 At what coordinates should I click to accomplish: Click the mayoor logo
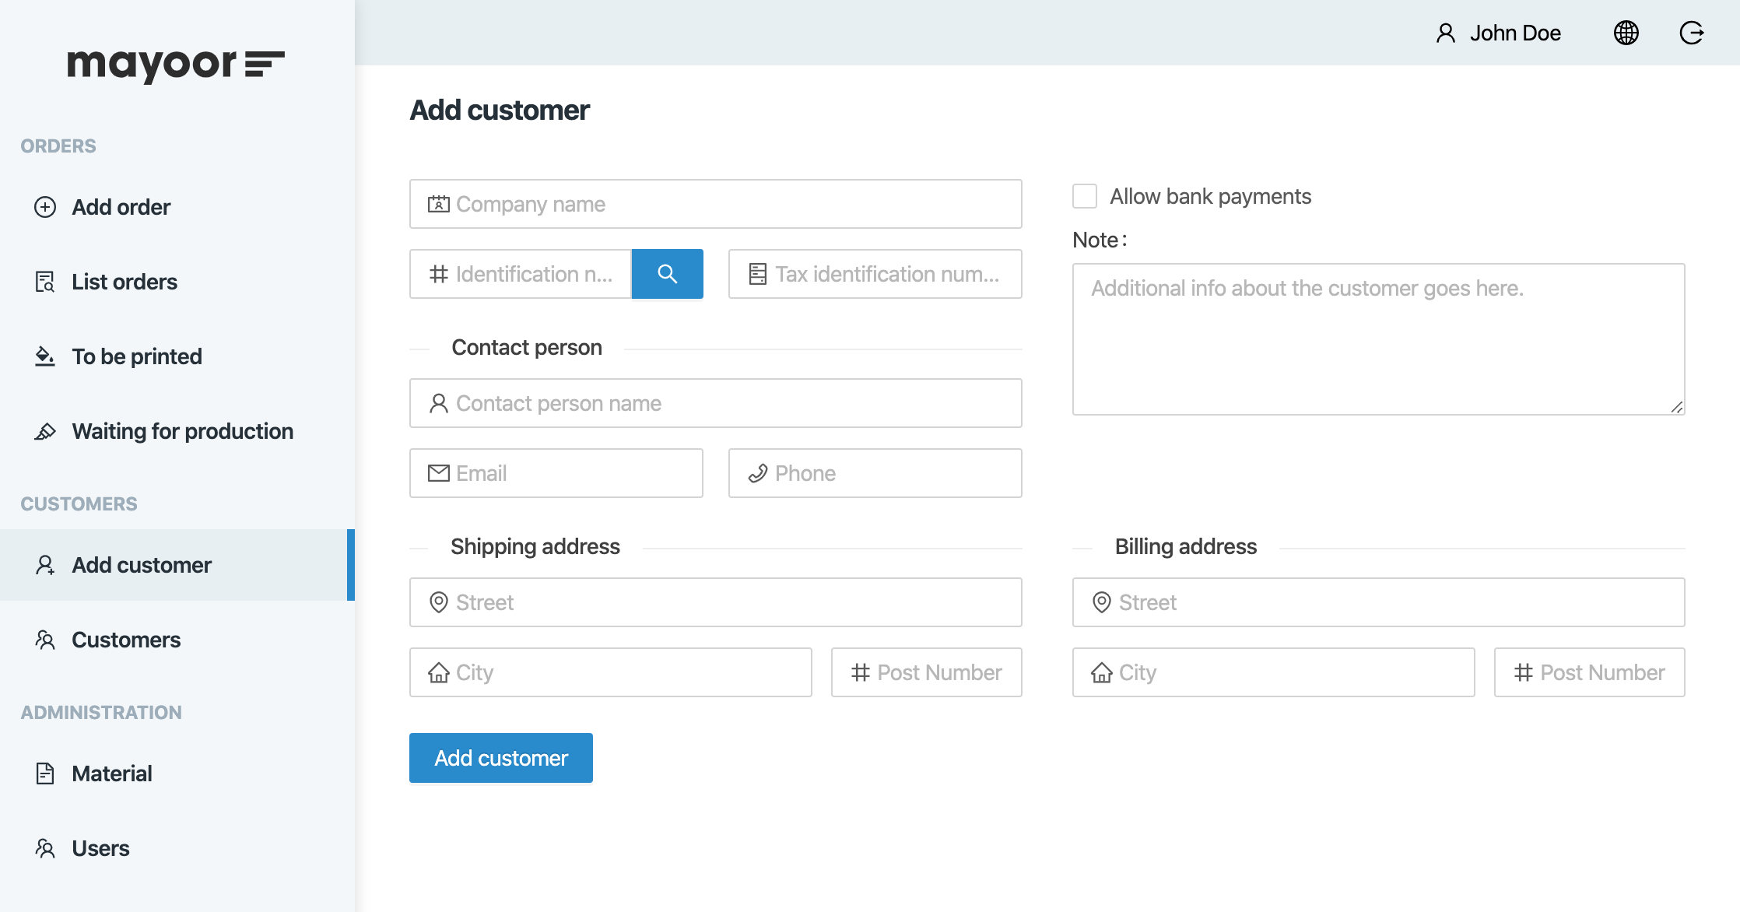(x=176, y=65)
